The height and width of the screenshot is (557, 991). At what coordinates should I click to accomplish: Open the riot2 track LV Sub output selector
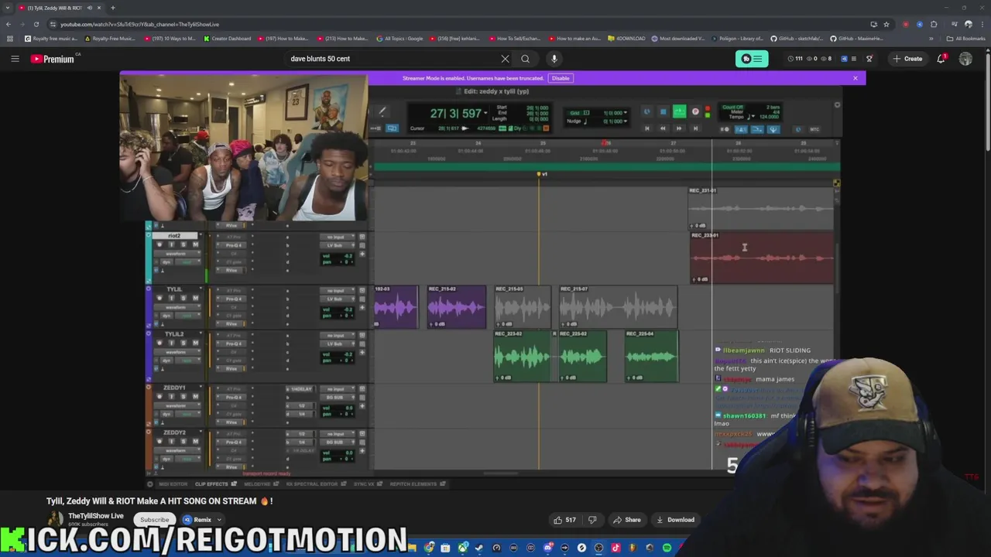(337, 245)
